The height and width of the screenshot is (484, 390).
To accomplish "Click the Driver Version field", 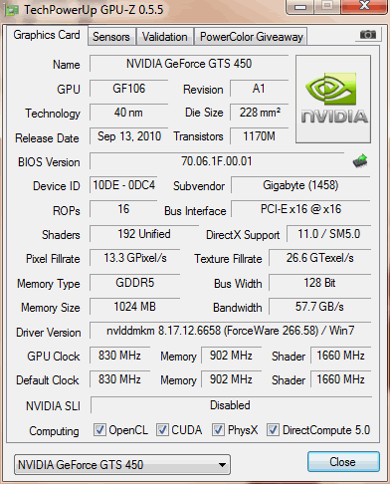I will [x=231, y=331].
